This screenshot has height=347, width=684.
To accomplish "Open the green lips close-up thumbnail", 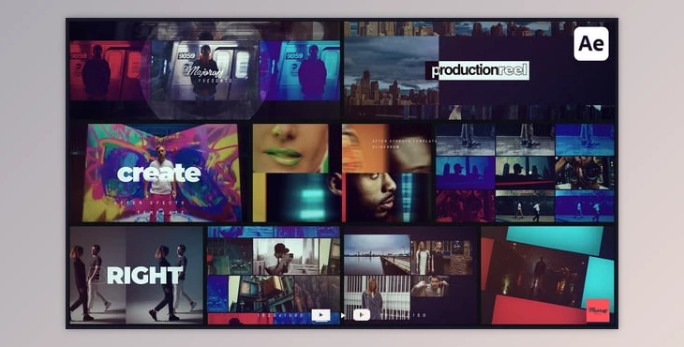I will [290, 148].
